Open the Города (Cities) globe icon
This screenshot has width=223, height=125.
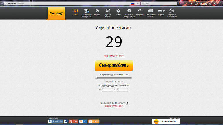coord(97,11)
